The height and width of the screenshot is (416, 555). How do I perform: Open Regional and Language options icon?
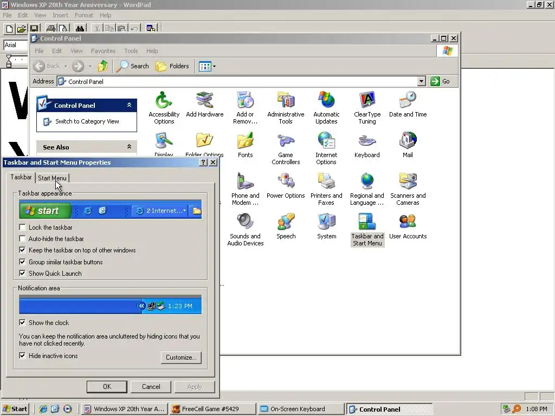[367, 189]
